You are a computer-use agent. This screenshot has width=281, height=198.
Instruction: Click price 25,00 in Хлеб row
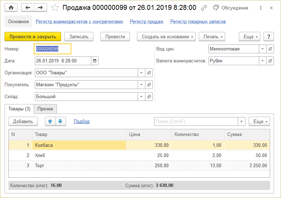(x=149, y=155)
